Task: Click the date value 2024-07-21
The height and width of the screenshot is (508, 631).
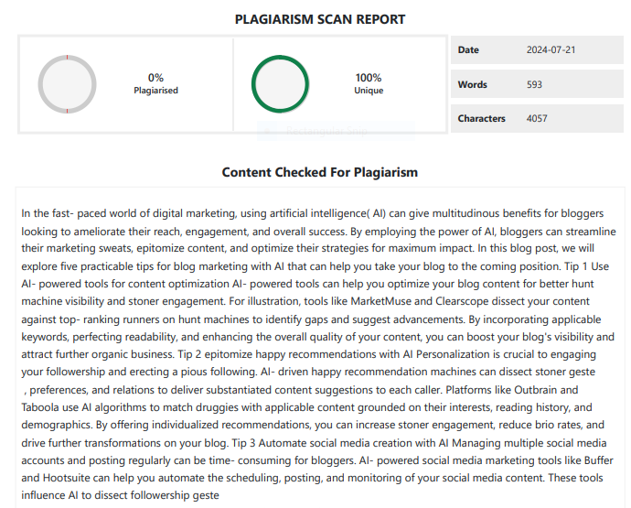Action: click(551, 50)
